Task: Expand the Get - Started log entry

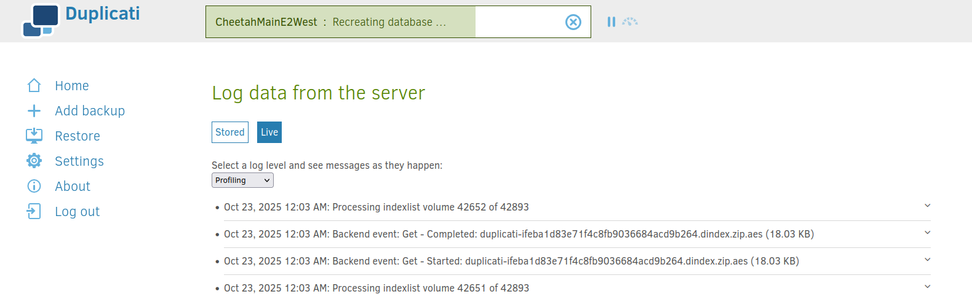Action: point(927,260)
